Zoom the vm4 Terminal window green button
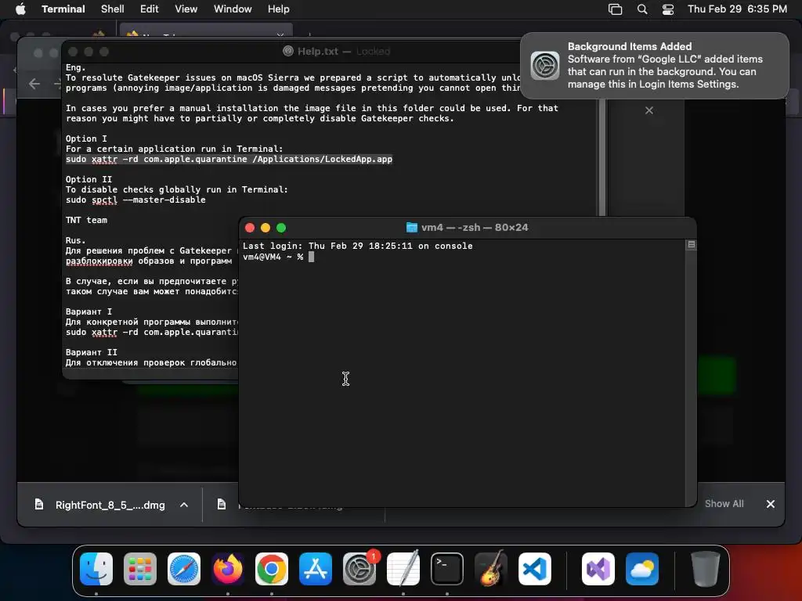 coord(281,228)
